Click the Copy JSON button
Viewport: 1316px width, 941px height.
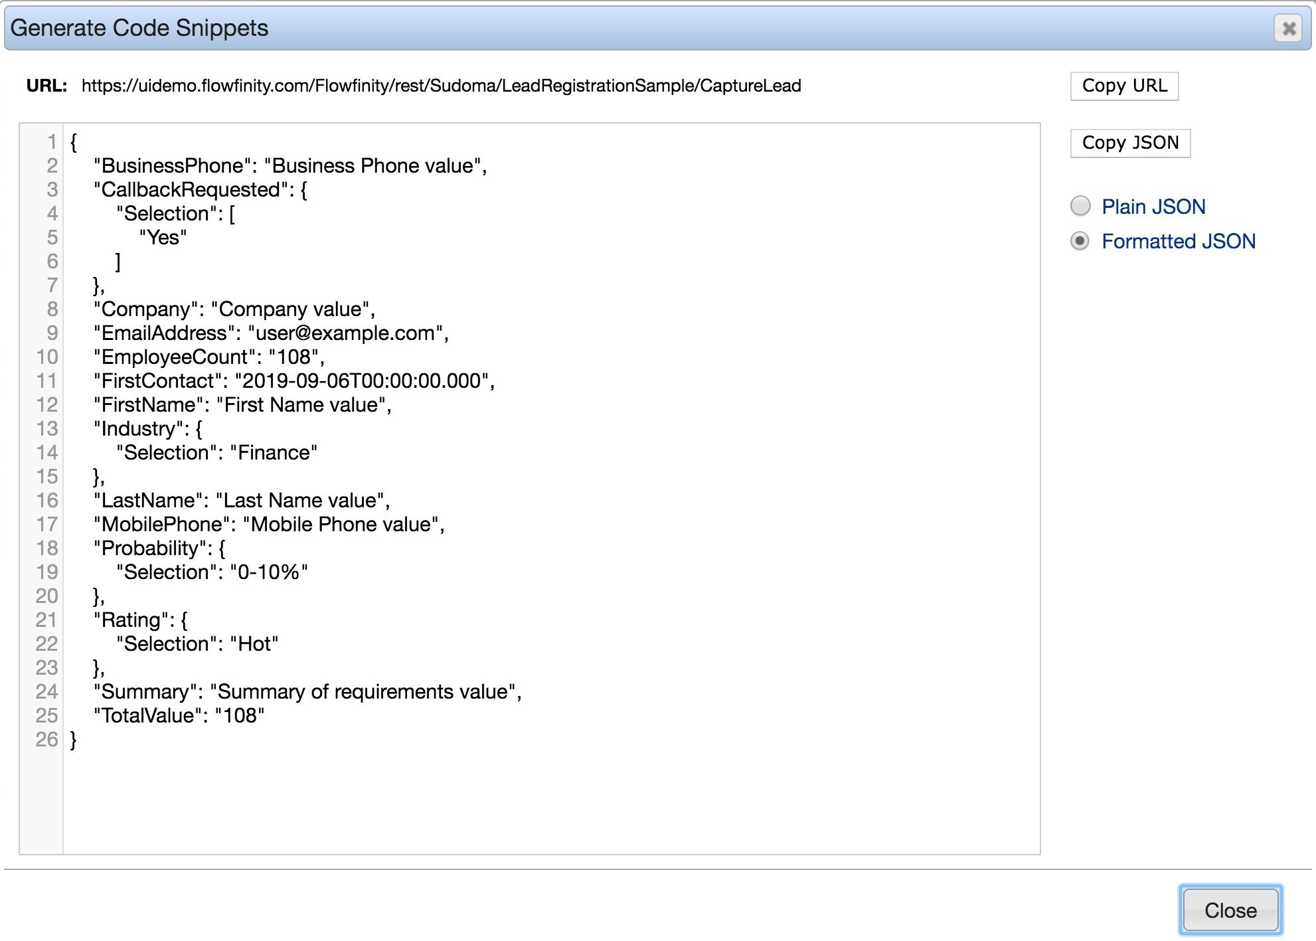(1129, 143)
